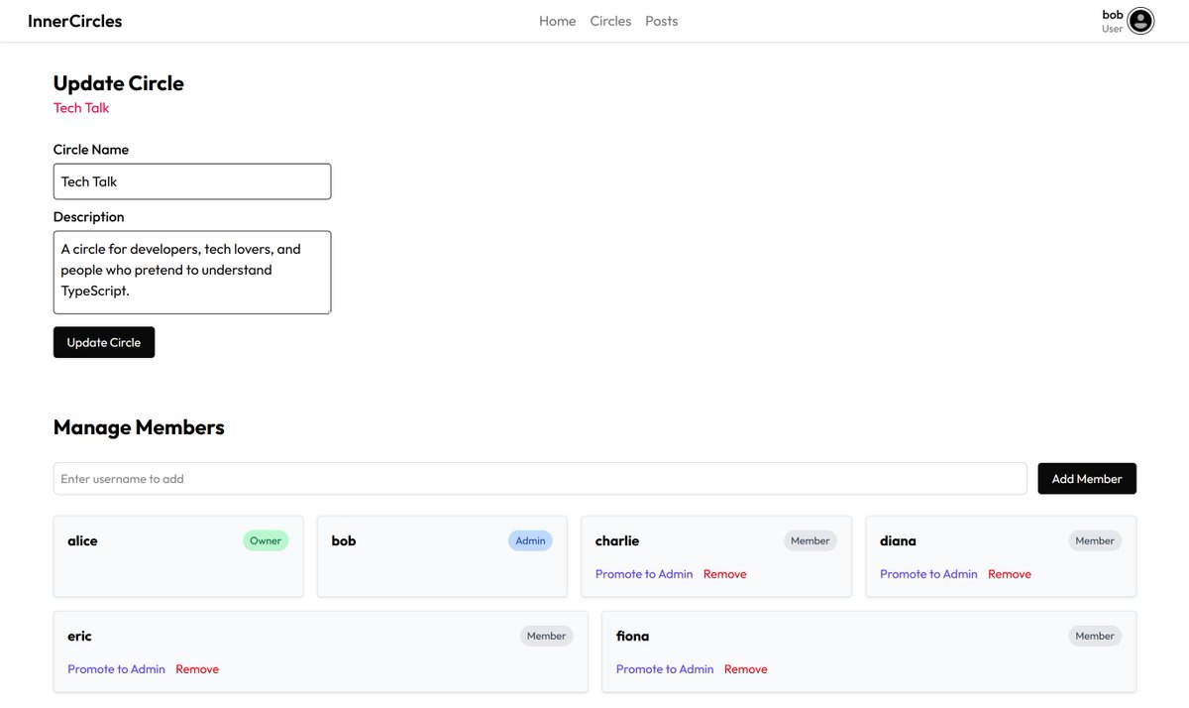Click the eric member name
This screenshot has width=1189, height=708.
point(79,636)
